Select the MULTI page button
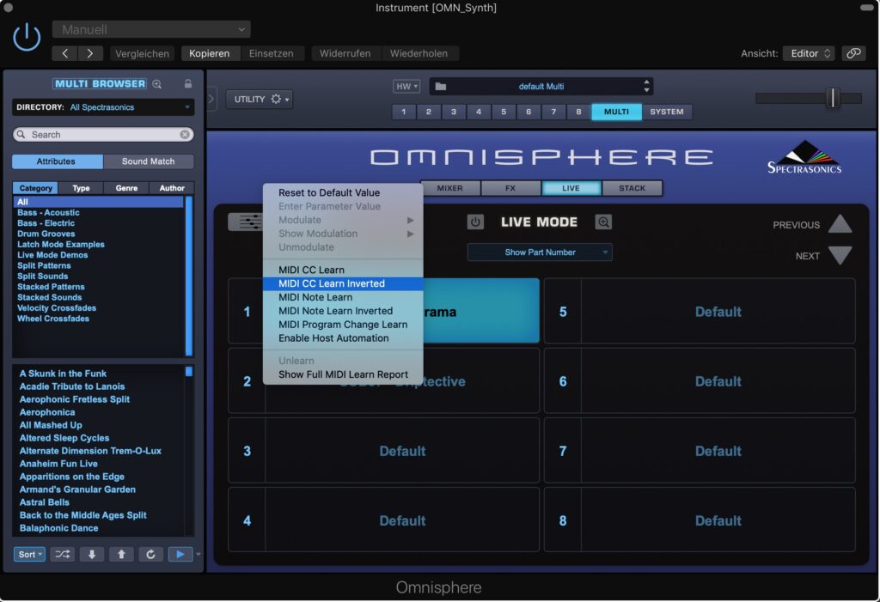880x602 pixels. coord(616,112)
